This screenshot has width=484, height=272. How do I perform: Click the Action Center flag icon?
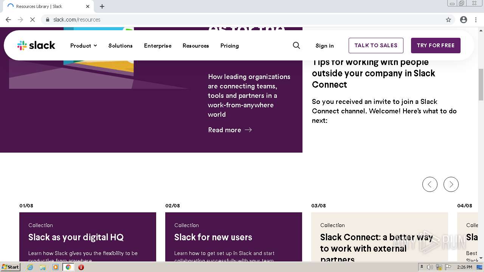tap(448, 267)
